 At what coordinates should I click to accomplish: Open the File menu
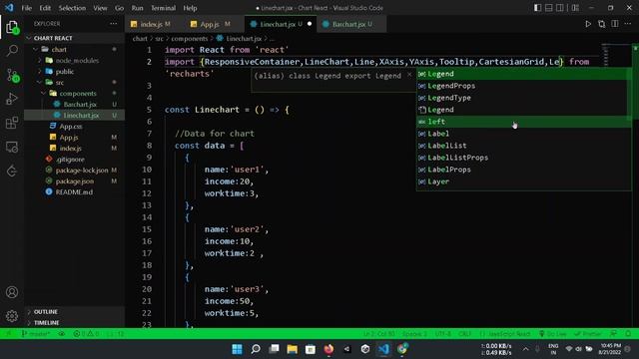27,8
